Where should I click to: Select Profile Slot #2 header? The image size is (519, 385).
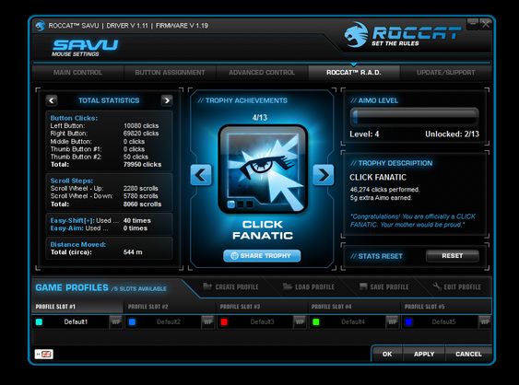coord(170,307)
